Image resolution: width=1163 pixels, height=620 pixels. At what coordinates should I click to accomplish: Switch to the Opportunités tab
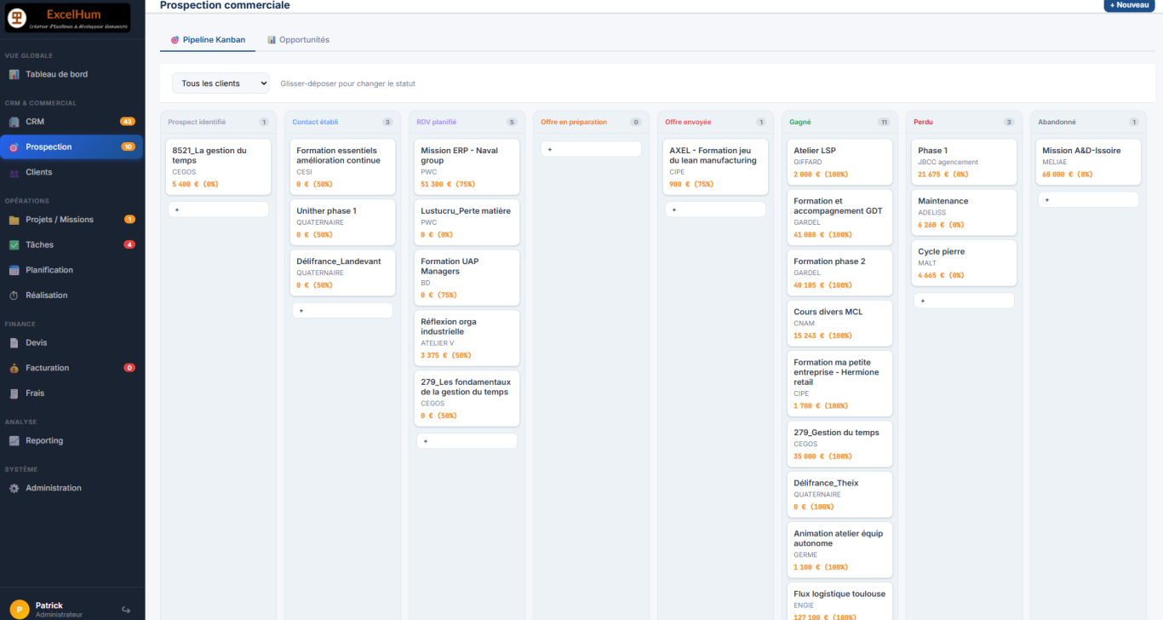point(298,40)
